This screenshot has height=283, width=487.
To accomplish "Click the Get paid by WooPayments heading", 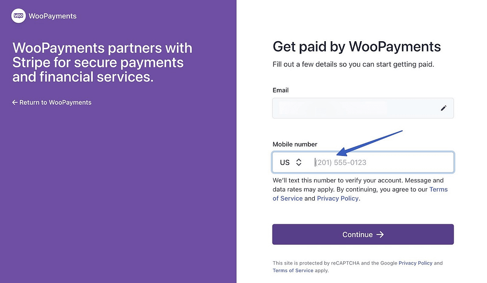I will point(357,46).
